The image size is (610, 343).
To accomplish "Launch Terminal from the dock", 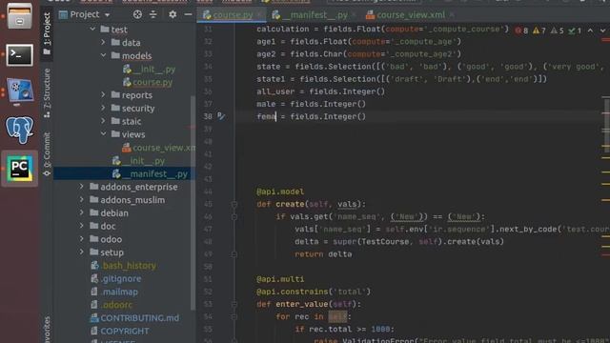I will click(19, 55).
